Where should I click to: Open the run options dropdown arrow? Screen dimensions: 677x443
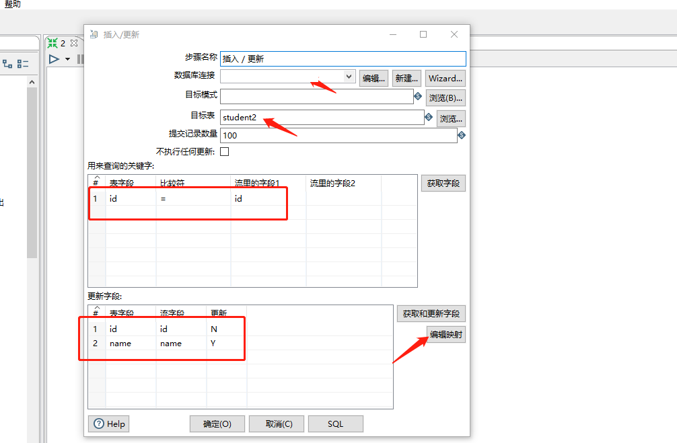(68, 59)
